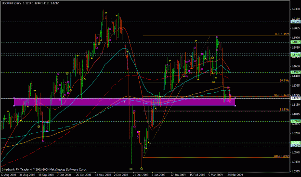
Task: Select the 1.1480 price scale label
Action: pos(296,76)
